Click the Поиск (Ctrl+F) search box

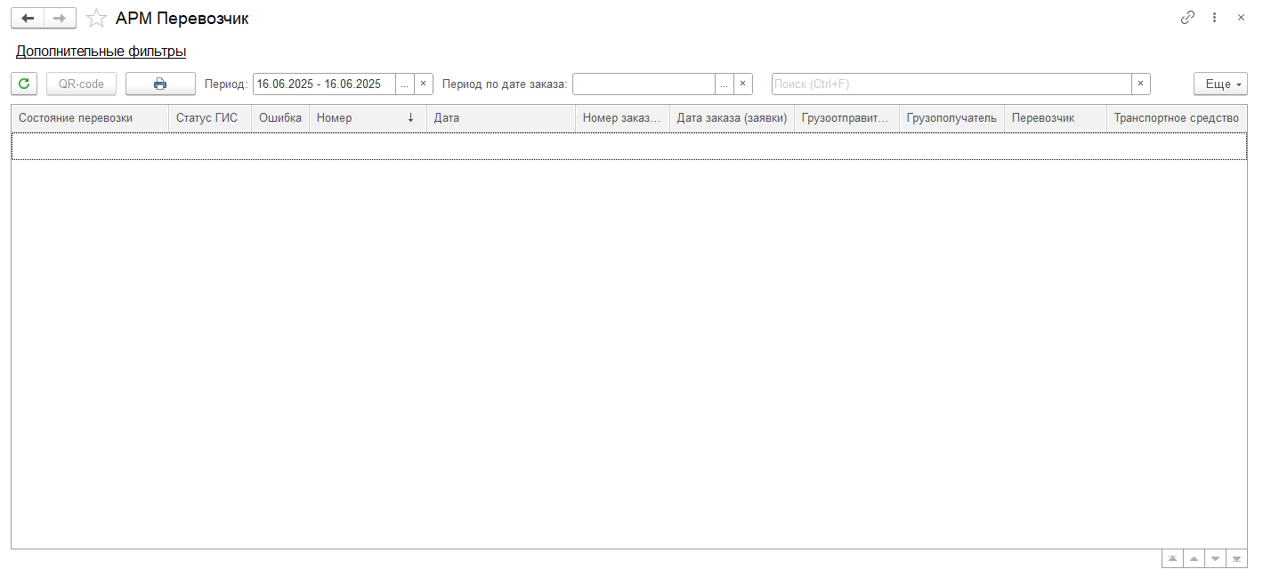(951, 84)
